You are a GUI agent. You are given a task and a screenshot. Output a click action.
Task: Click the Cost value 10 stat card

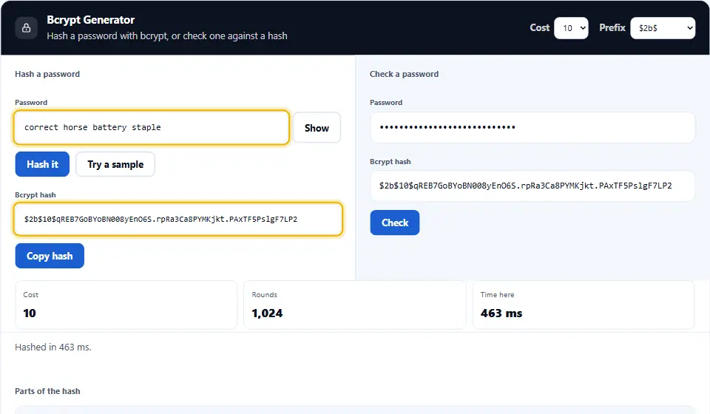tap(126, 305)
